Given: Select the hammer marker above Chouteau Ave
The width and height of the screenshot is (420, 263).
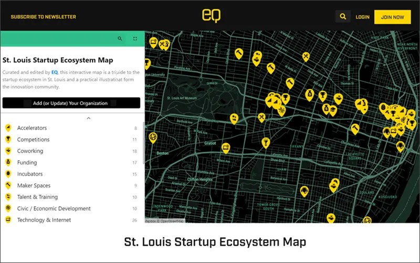Looking at the screenshot, I should point(355,129).
